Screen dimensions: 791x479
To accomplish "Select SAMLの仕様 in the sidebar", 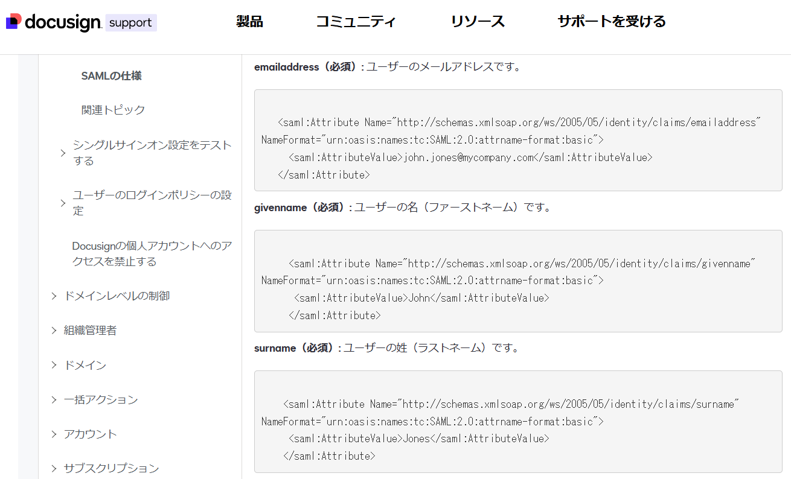I will (x=112, y=76).
